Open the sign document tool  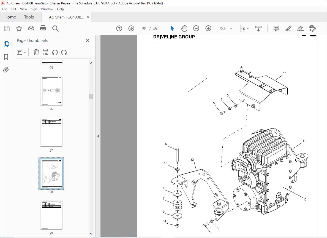pyautogui.click(x=300, y=28)
